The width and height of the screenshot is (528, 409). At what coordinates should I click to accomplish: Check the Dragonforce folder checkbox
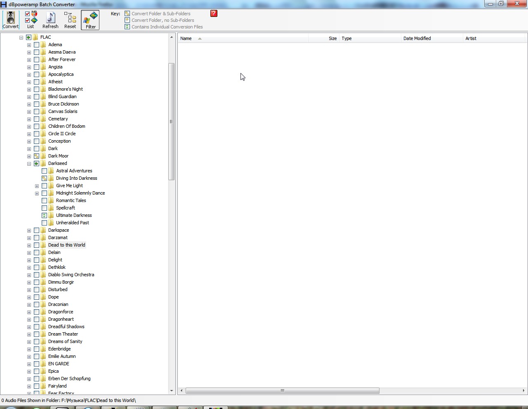[36, 312]
